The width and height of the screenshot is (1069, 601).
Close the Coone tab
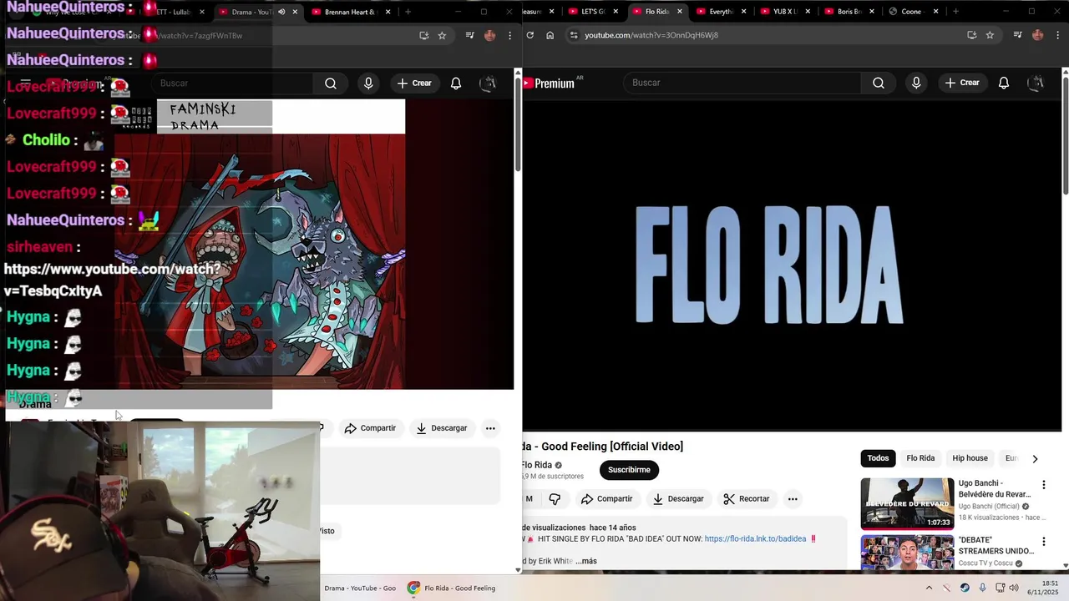[935, 12]
